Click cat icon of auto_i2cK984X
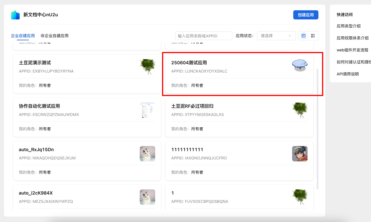The height and width of the screenshot is (222, 371). (147, 197)
